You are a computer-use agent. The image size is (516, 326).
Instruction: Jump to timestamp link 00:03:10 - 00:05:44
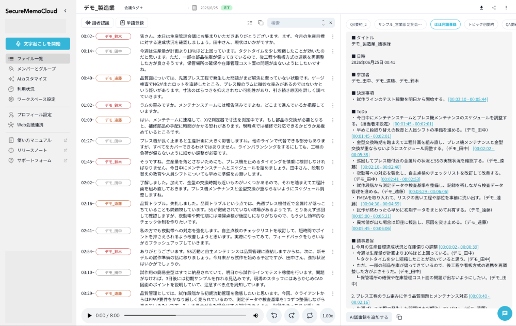(468, 100)
